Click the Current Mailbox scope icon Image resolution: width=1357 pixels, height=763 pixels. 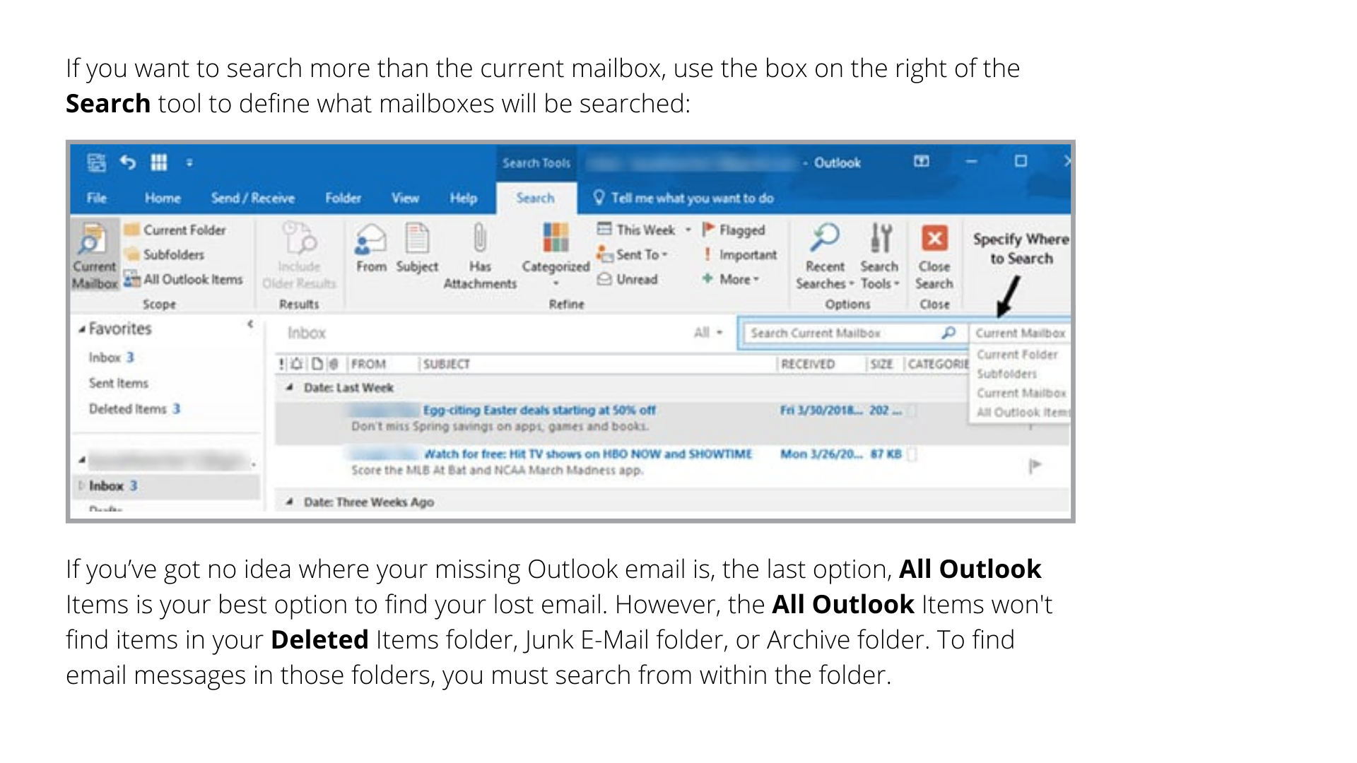tap(92, 240)
